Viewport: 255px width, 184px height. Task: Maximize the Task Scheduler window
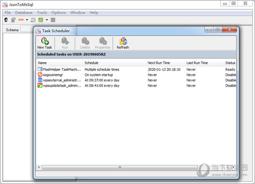tap(218, 29)
